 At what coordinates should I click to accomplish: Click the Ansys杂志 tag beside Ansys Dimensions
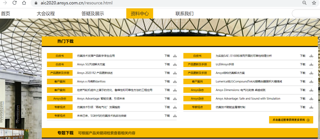tap(197, 90)
